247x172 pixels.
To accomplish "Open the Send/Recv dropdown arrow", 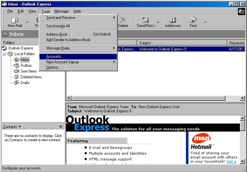I will (158, 22).
